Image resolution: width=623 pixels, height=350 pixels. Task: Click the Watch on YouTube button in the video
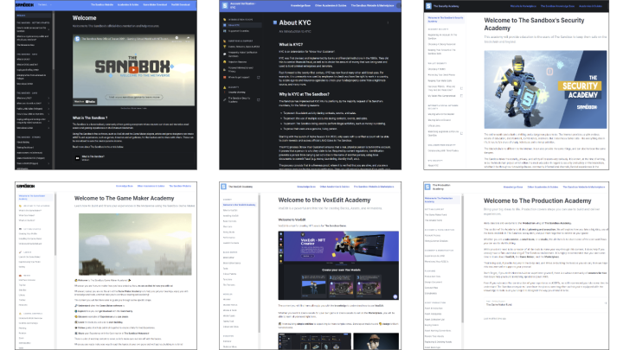coord(86,102)
